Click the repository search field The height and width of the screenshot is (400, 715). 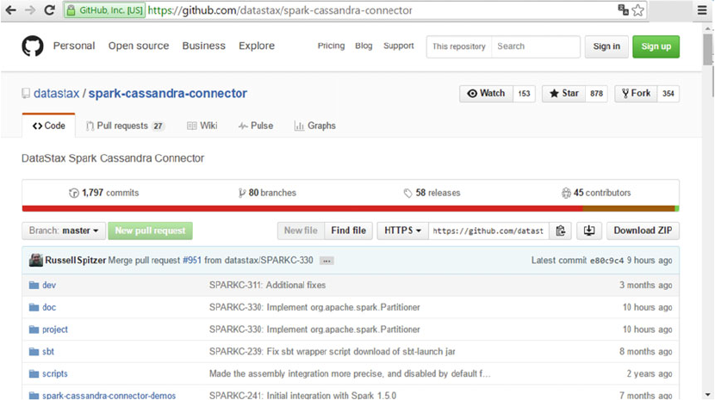(535, 46)
